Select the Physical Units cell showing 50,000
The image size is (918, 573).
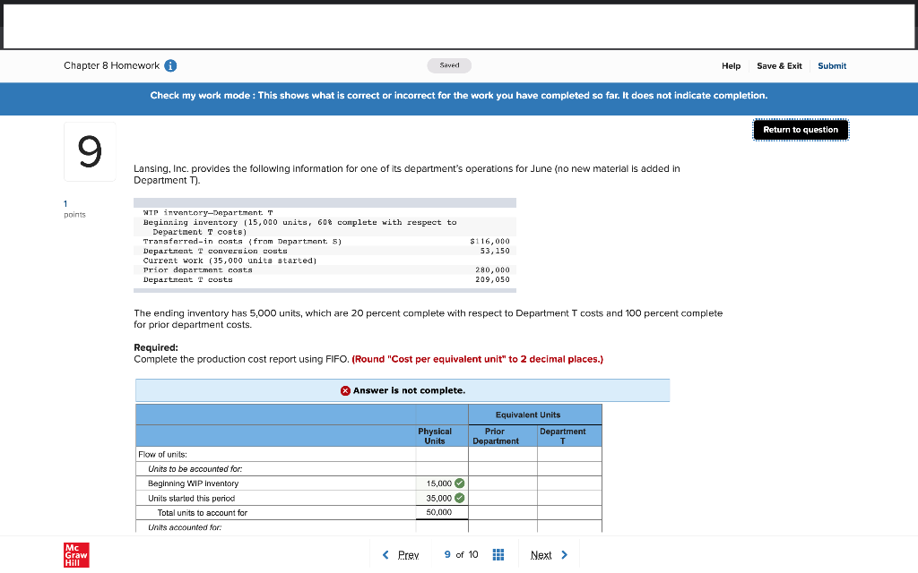point(440,512)
